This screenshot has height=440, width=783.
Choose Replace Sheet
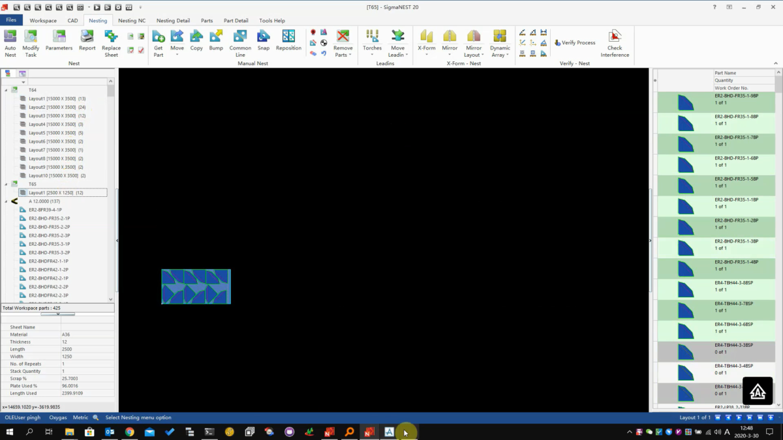pyautogui.click(x=112, y=43)
